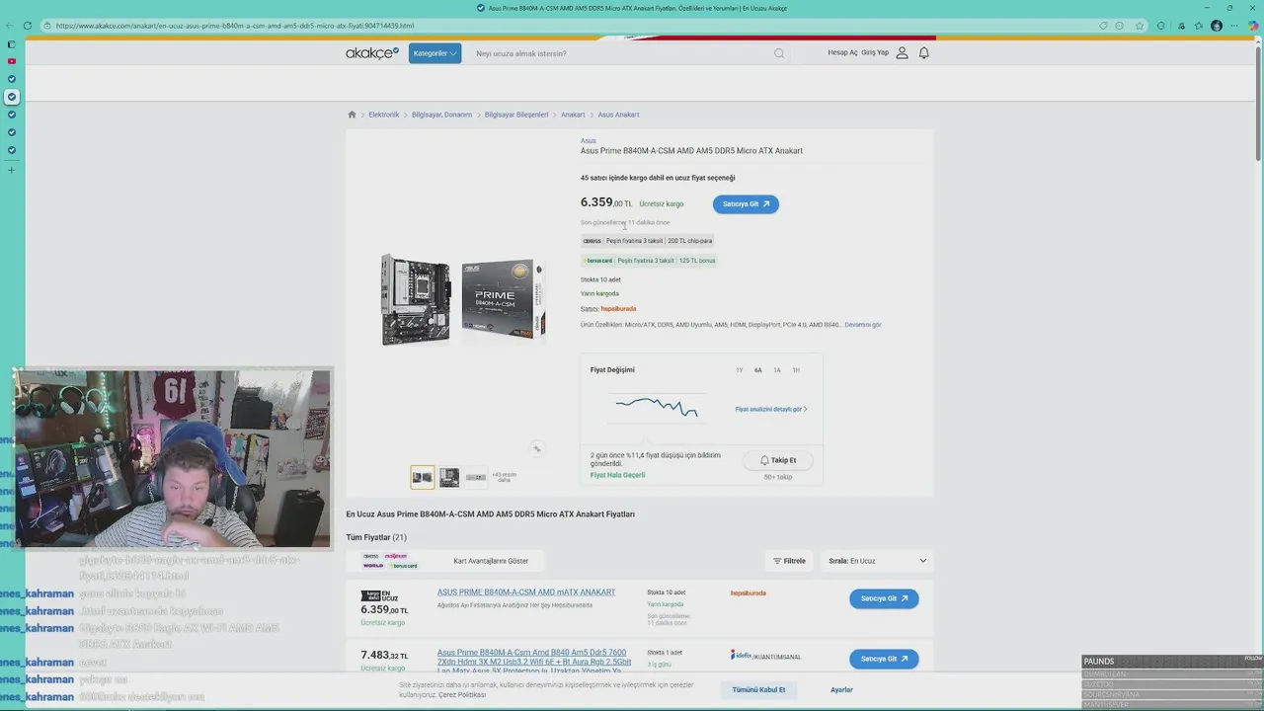The image size is (1264, 711).
Task: Click the Fiyat Hala Geçerli text
Action: tap(617, 475)
